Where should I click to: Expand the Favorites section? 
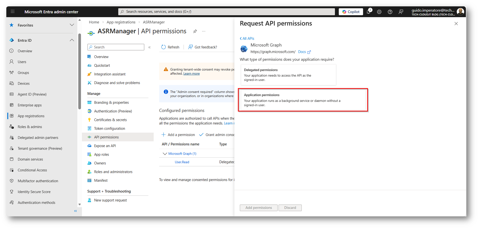[x=72, y=25]
